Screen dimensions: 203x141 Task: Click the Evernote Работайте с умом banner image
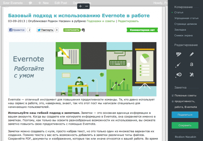tap(82, 69)
